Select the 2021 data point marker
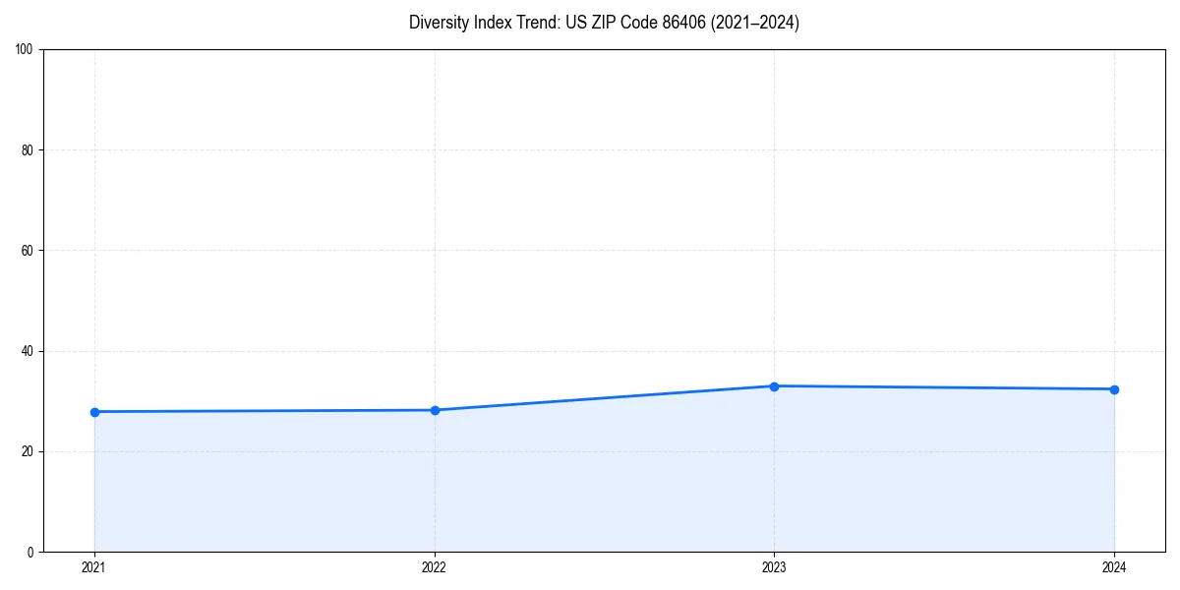 tap(94, 412)
